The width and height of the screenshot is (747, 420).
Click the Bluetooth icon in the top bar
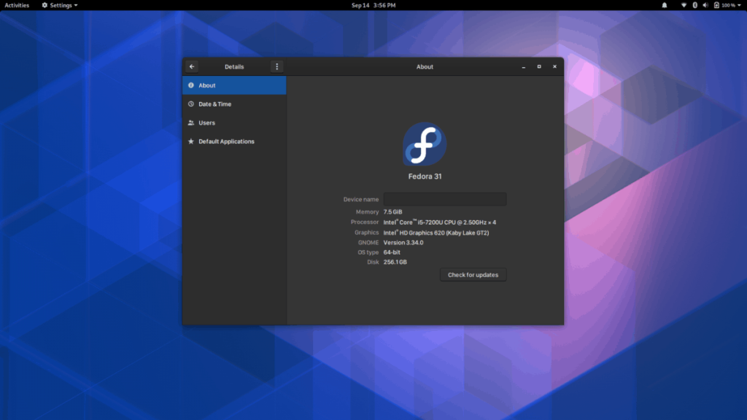click(x=695, y=5)
